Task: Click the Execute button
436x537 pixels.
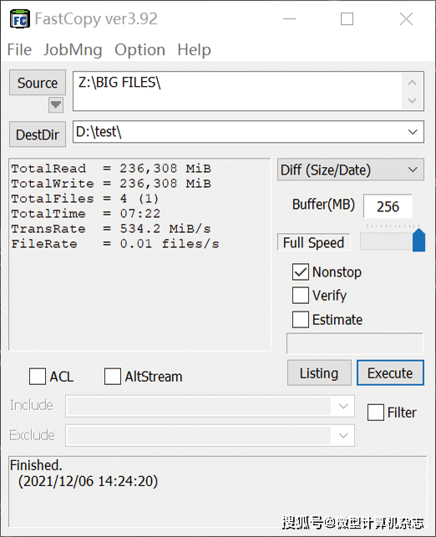Action: (390, 373)
